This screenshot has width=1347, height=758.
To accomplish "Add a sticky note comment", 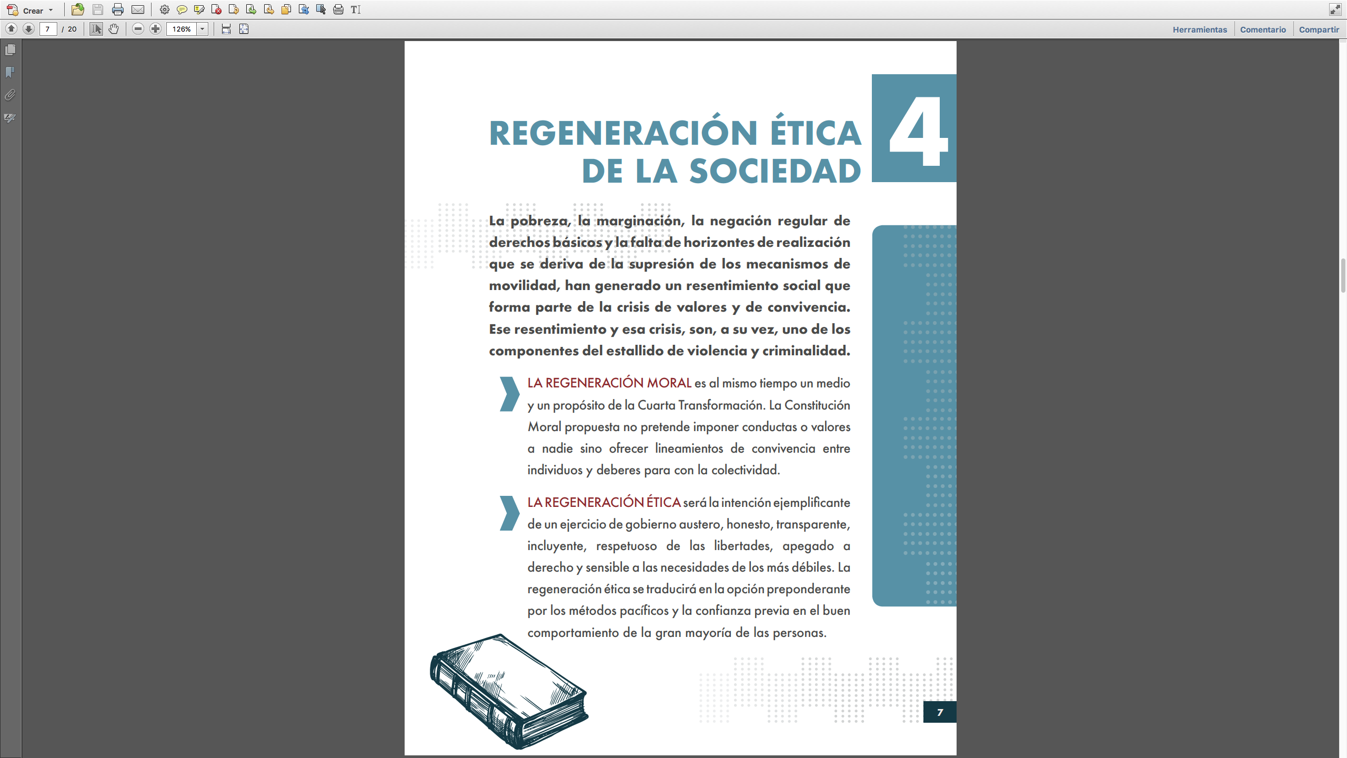I will click(x=182, y=9).
